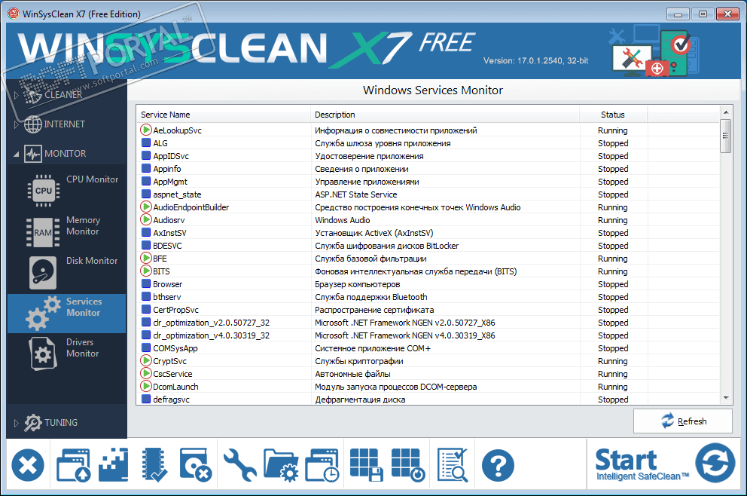This screenshot has width=747, height=496.
Task: Sort by the Status column header
Action: pyautogui.click(x=613, y=115)
